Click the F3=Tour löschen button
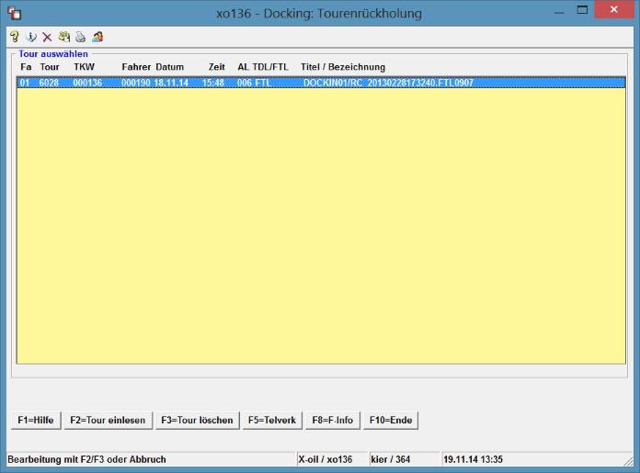The image size is (640, 473). click(x=197, y=420)
